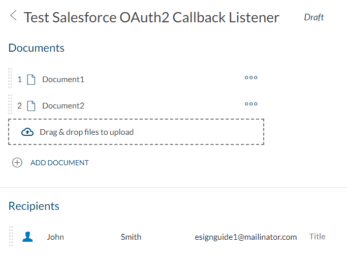
Task: Edit the last name field Smith
Action: tap(131, 237)
